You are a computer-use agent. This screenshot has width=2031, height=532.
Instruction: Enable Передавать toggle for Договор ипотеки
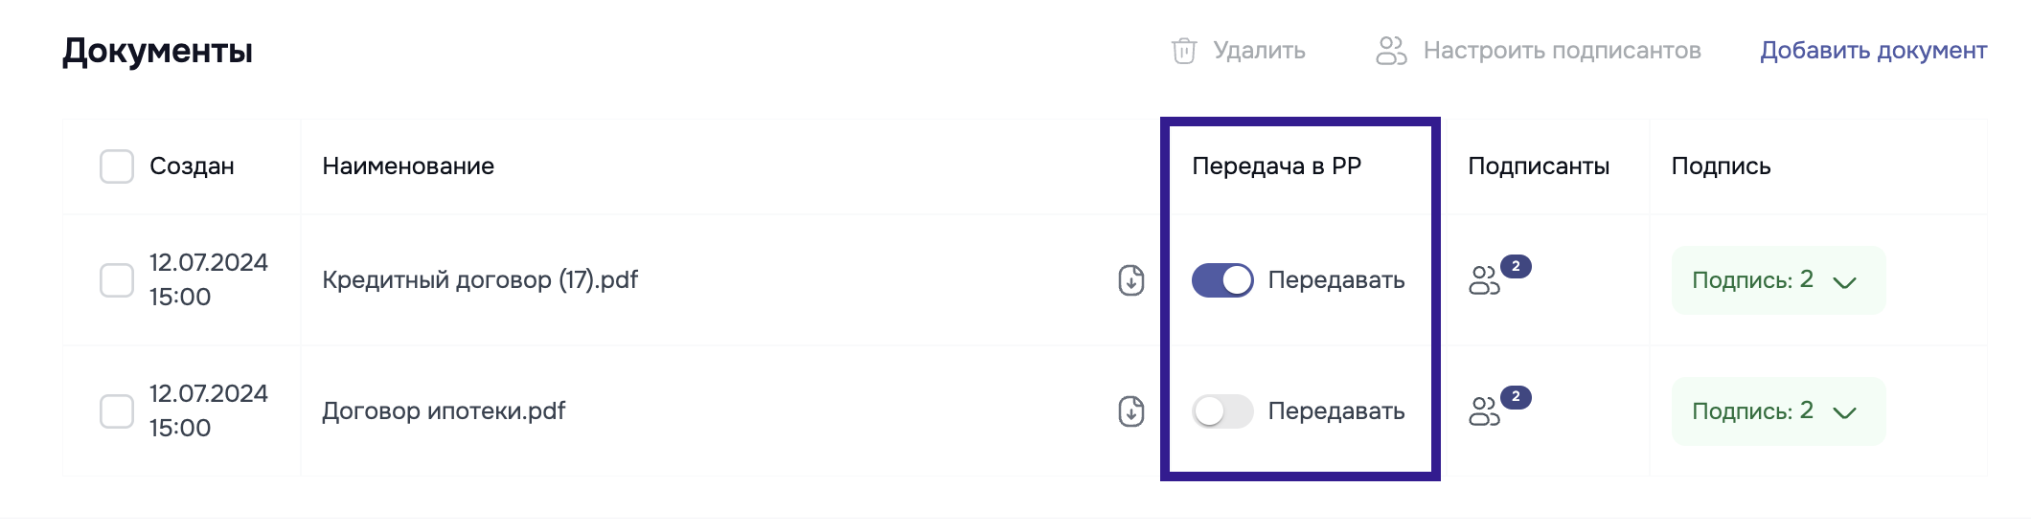pyautogui.click(x=1222, y=411)
